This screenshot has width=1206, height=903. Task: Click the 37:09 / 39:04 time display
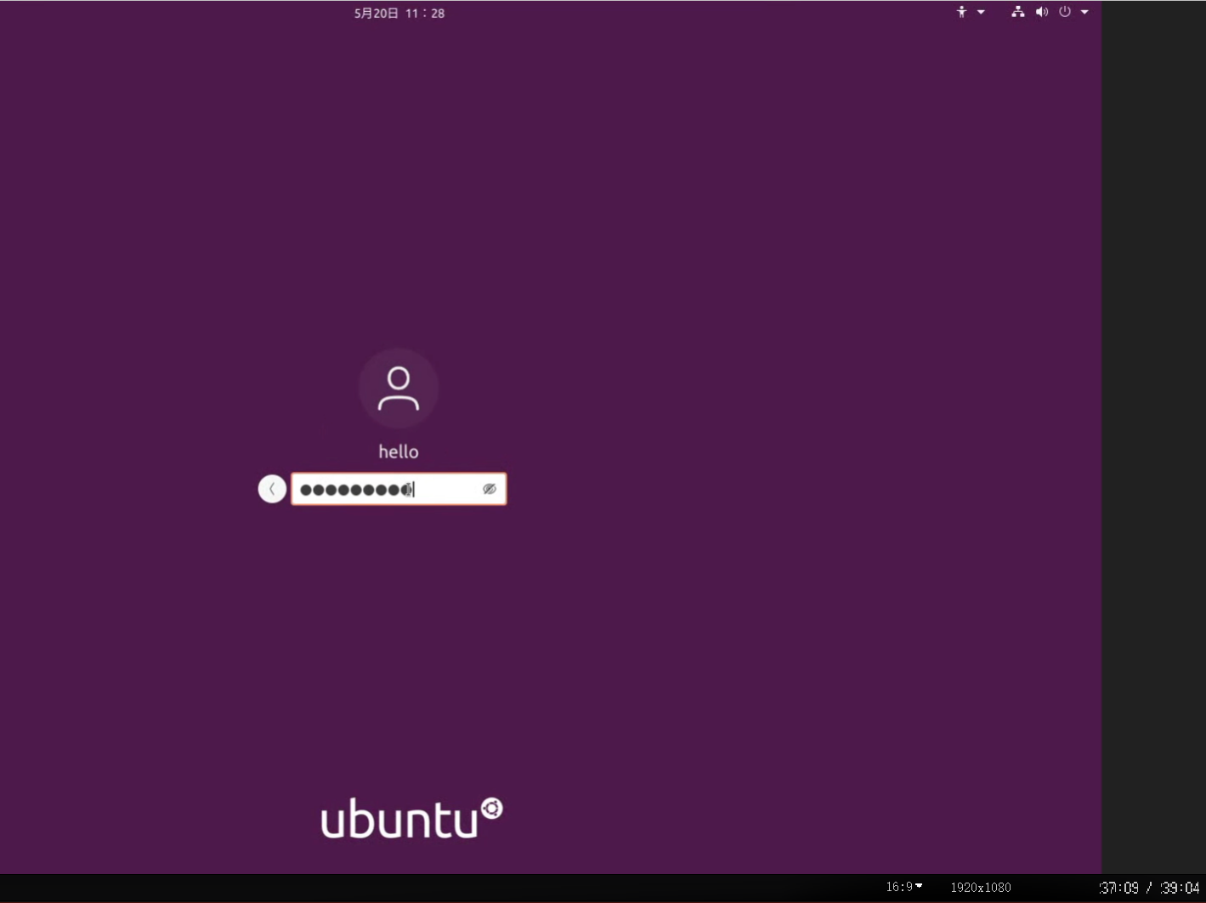pos(1149,887)
